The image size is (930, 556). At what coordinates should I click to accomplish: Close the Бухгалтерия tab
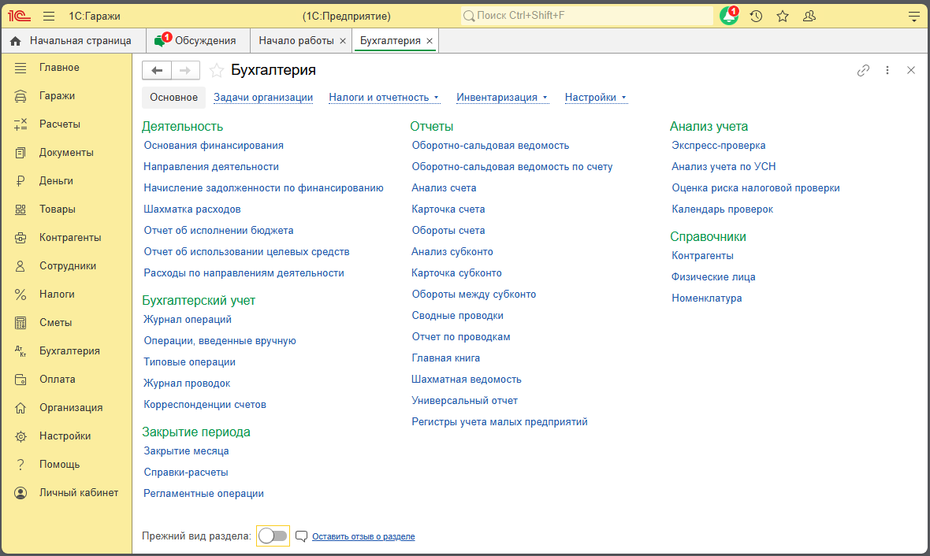[430, 41]
